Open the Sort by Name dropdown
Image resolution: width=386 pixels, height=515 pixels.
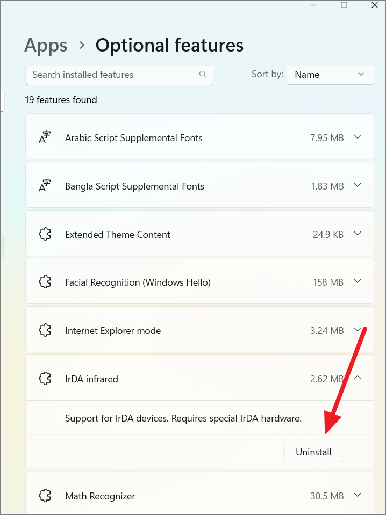330,75
